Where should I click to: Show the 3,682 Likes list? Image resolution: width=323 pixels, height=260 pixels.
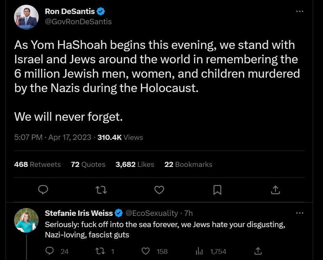click(135, 165)
